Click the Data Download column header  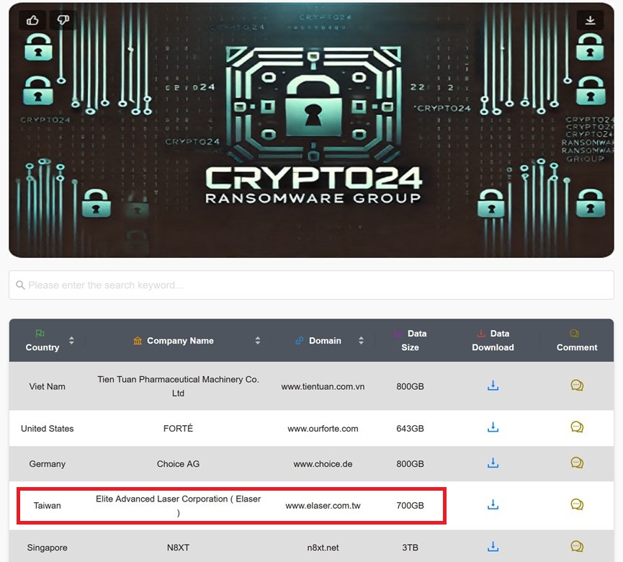coord(493,340)
